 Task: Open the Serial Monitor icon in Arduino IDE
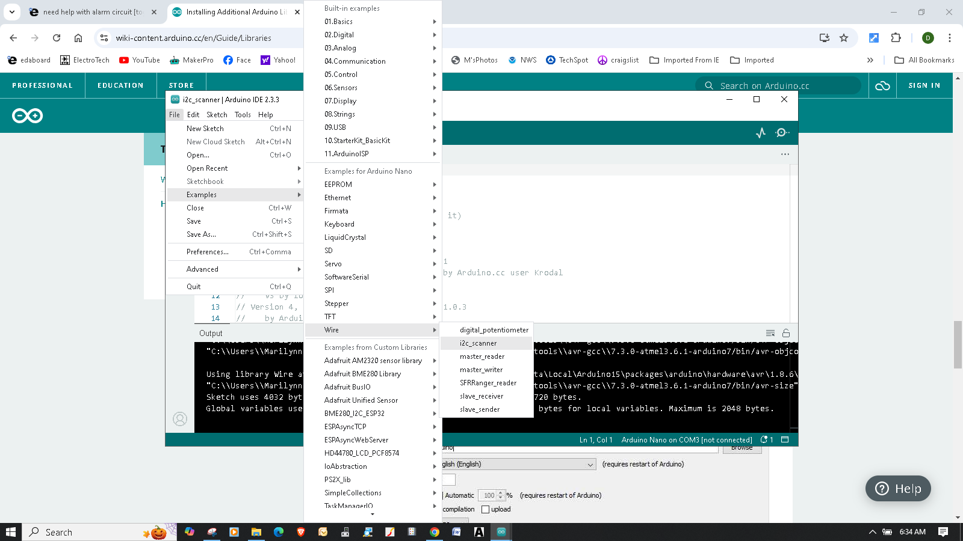tap(782, 133)
